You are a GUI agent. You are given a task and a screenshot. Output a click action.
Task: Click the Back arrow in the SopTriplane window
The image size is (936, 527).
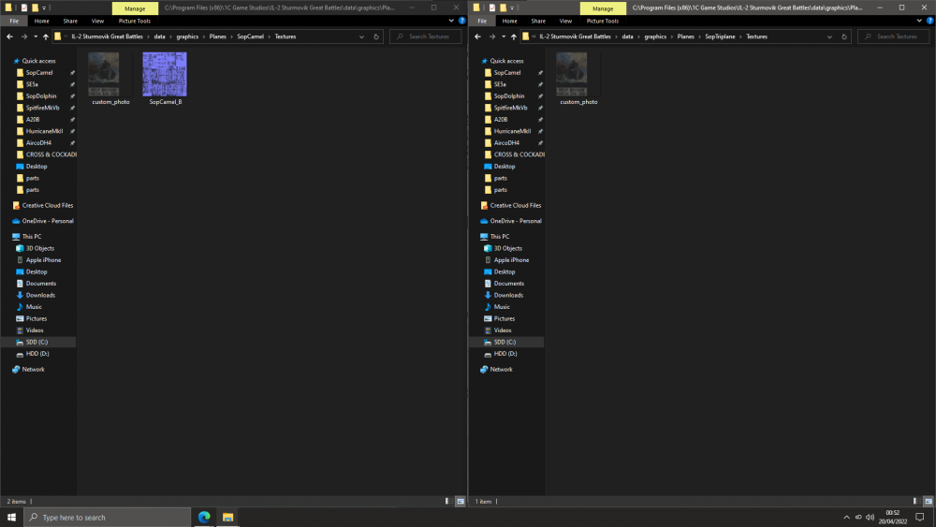[x=477, y=37]
